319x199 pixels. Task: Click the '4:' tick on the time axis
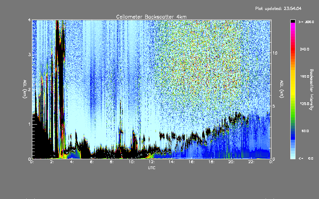72,162
